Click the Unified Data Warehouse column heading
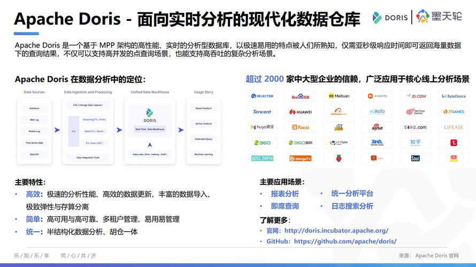Image resolution: width=476 pixels, height=267 pixels. [150, 92]
